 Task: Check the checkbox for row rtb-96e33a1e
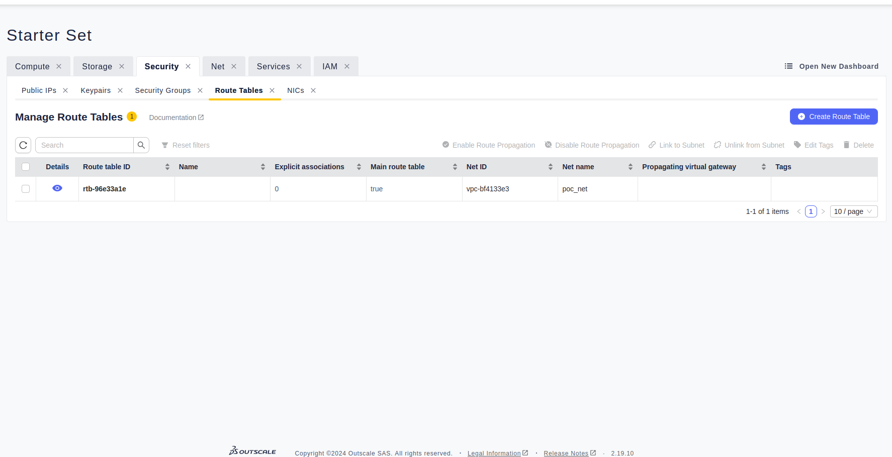(x=26, y=189)
